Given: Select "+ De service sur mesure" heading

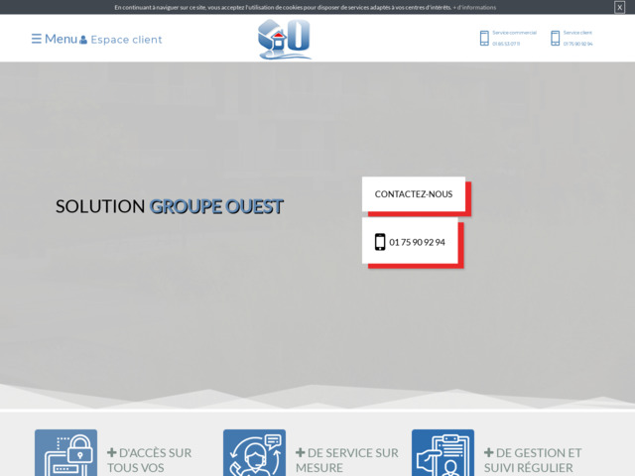Looking at the screenshot, I should pos(346,459).
